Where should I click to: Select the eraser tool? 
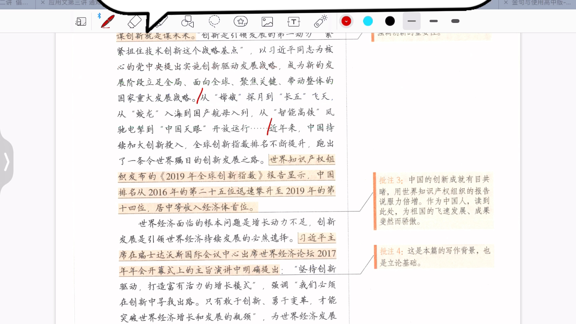(135, 22)
